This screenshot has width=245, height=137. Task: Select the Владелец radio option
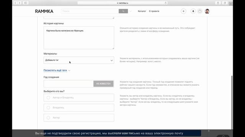79,108
